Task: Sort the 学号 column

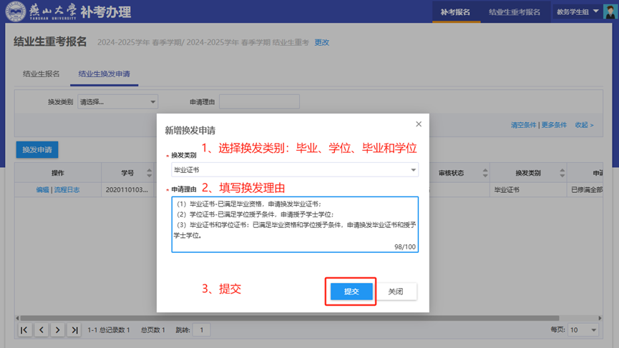Action: 150,173
